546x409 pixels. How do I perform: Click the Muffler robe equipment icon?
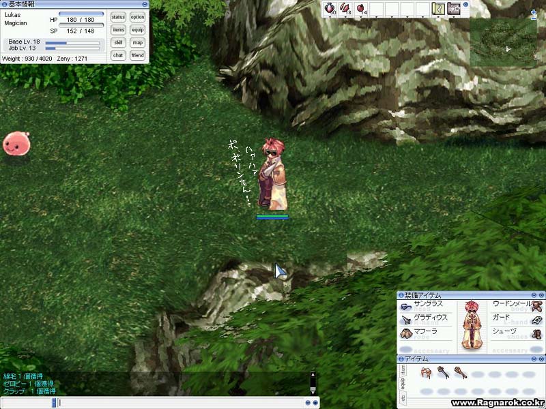click(x=405, y=333)
